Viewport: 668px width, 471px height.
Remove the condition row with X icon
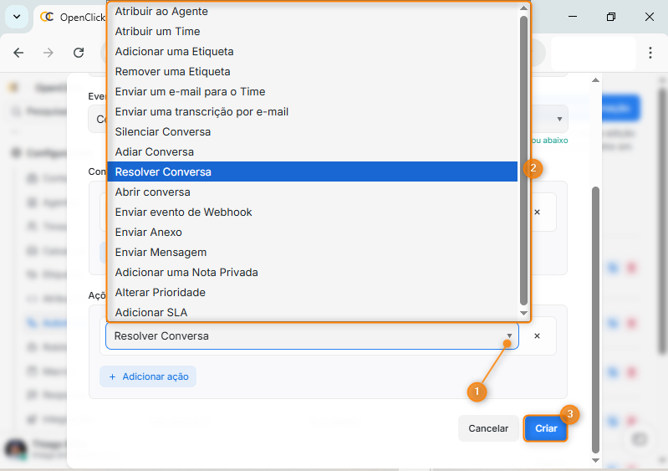pyautogui.click(x=537, y=212)
